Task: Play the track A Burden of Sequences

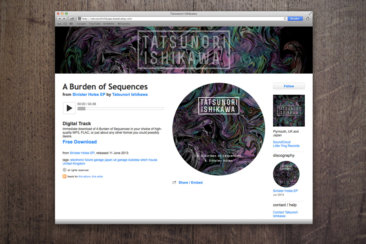Action: pyautogui.click(x=69, y=108)
